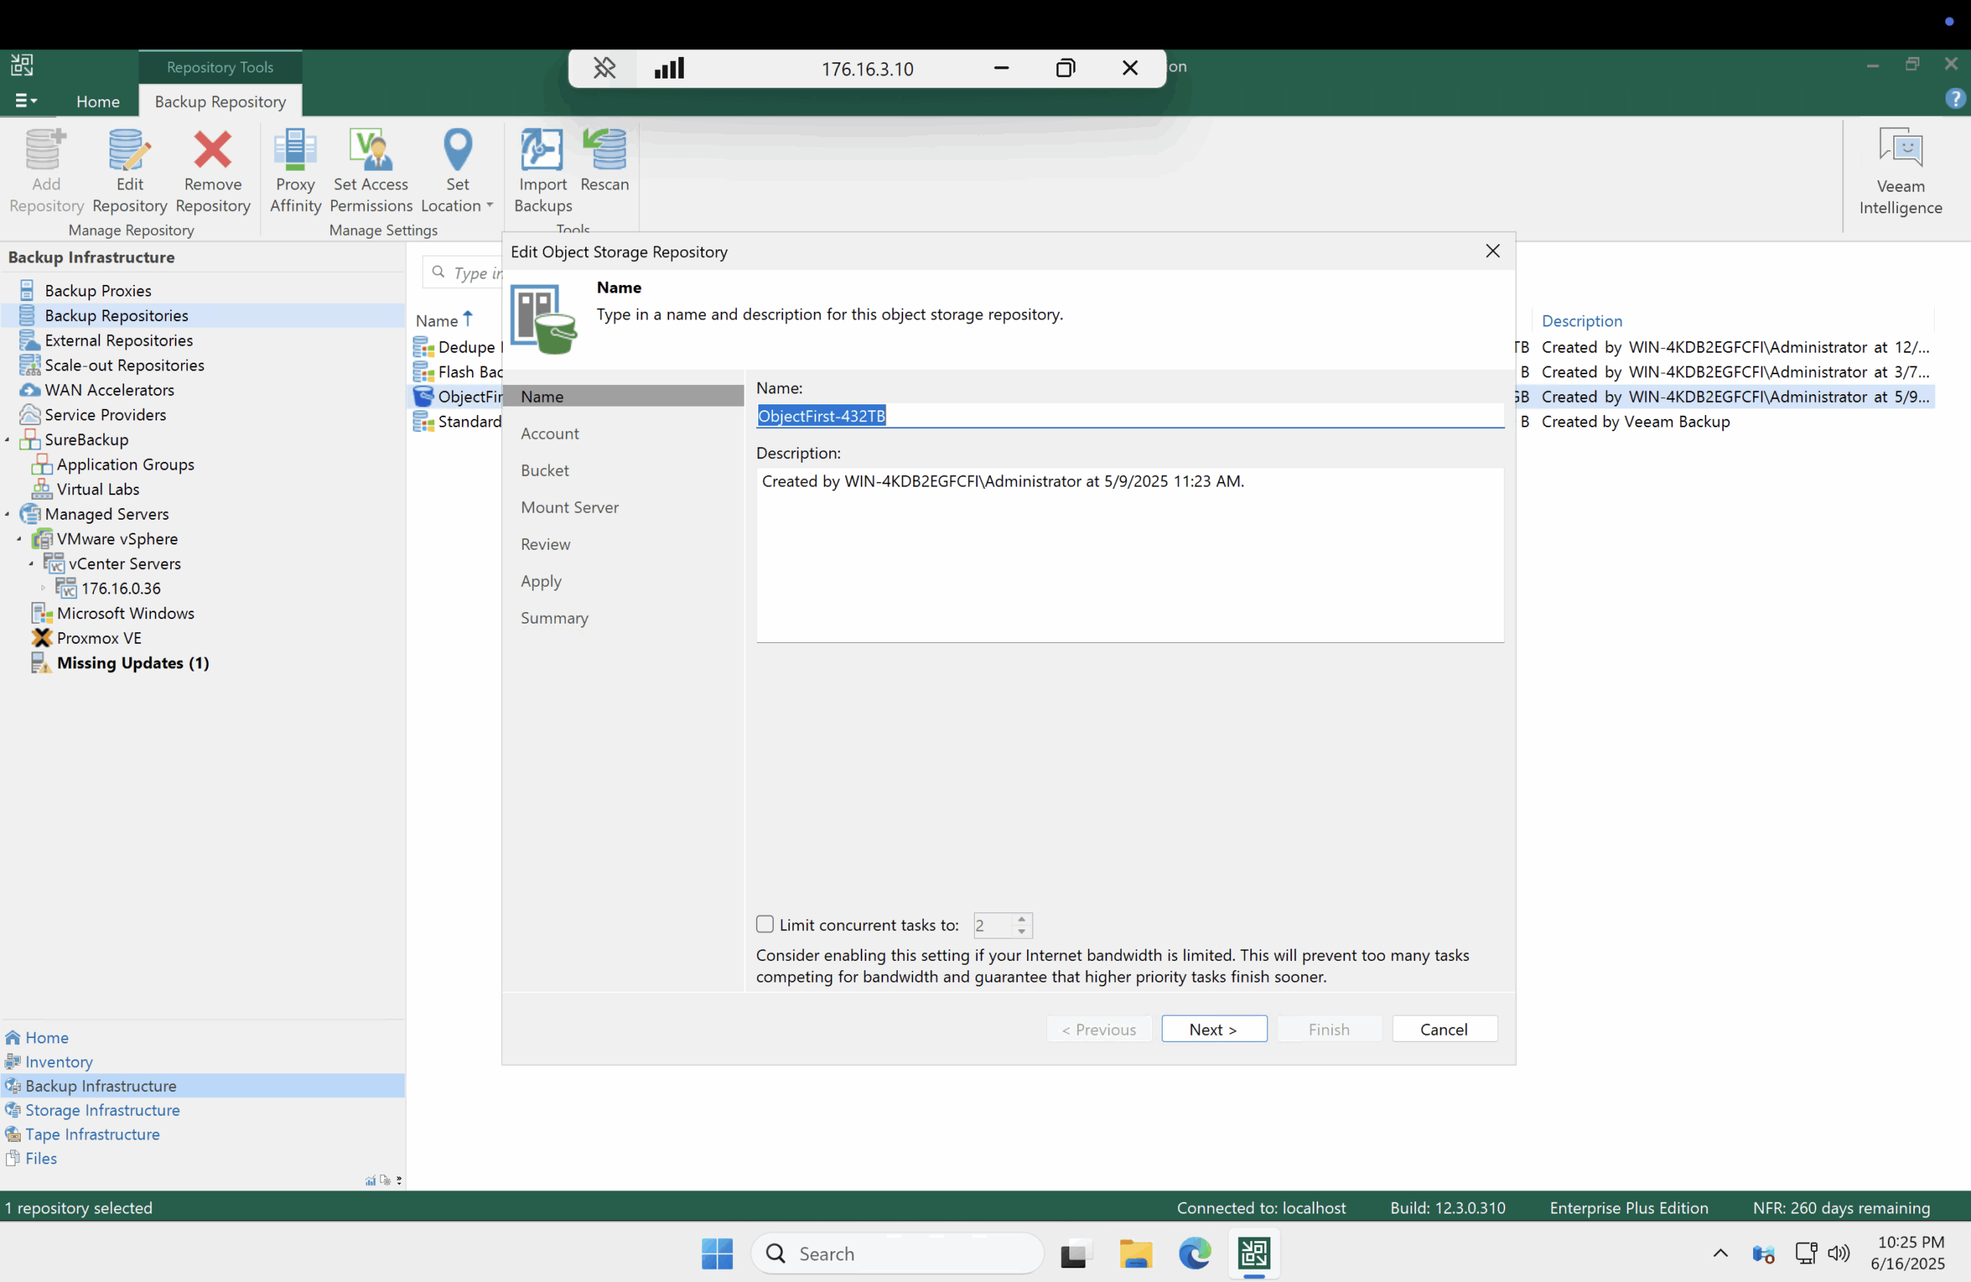Select vCenter server 176.16.0.36
The width and height of the screenshot is (1971, 1282).
tap(121, 588)
